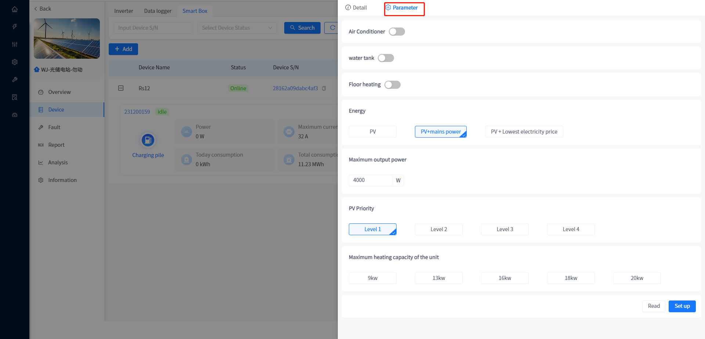Turn on Floor heating toggle
The width and height of the screenshot is (705, 339).
(392, 85)
